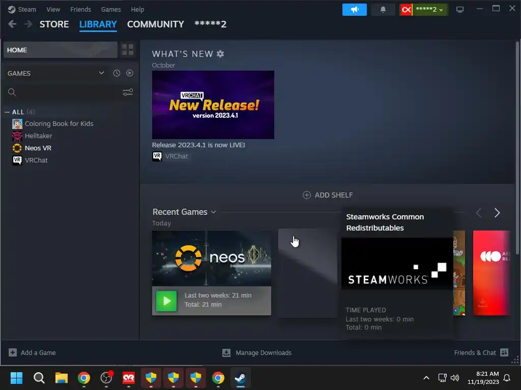Open File Explorer from the taskbar

coord(62,378)
